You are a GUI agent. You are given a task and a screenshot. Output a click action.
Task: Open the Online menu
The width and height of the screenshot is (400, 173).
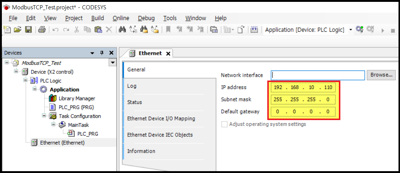pyautogui.click(x=121, y=18)
